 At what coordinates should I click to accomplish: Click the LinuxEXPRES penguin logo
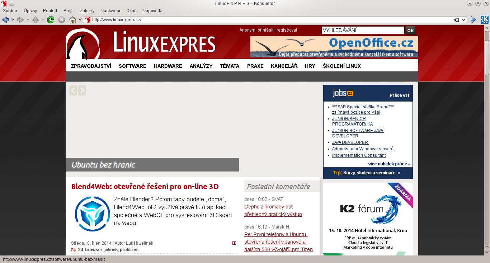[83, 44]
